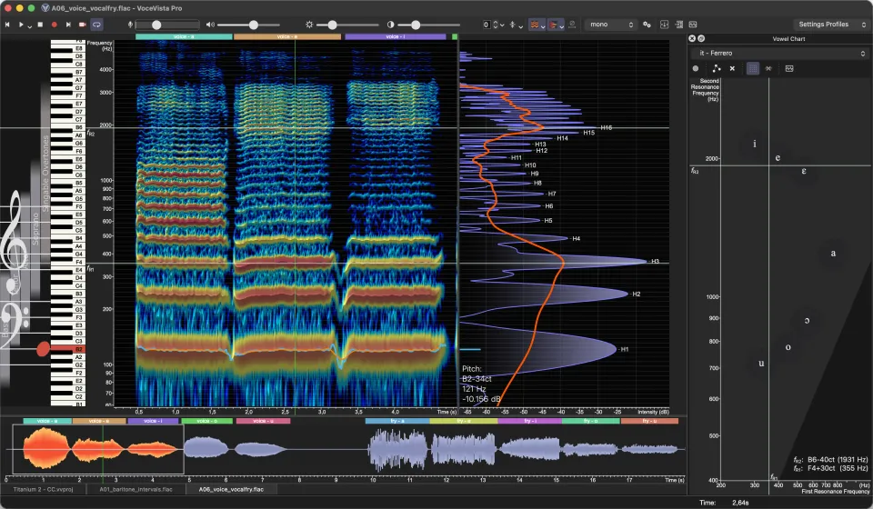Select the 'fry - u' marker in overview

[x=649, y=421]
